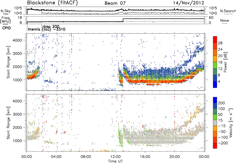Click the red top of power color bar
This screenshot has height=163, width=236.
[215, 39]
